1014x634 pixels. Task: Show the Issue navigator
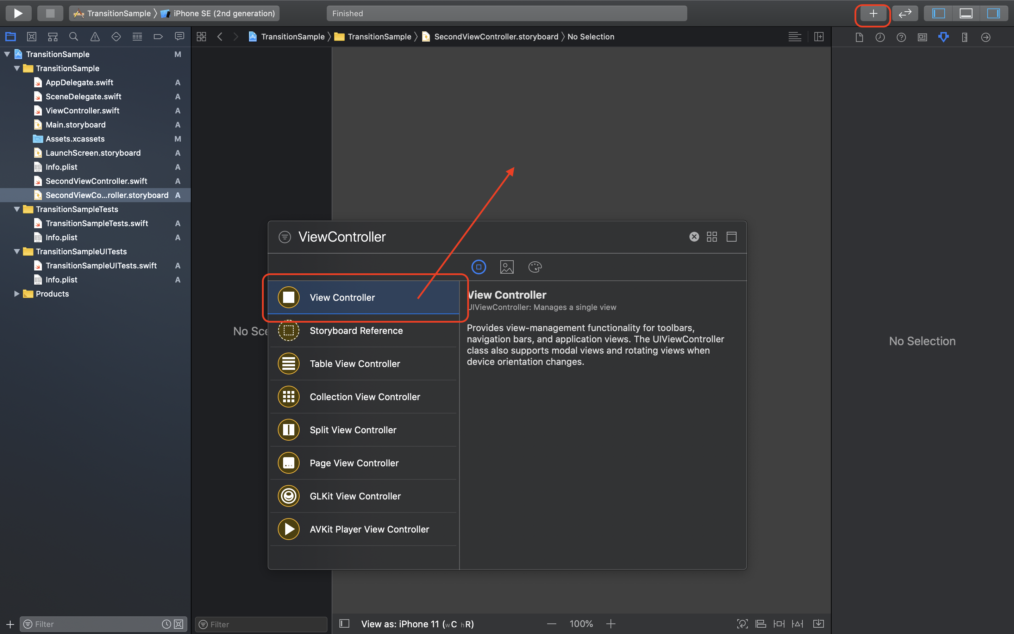click(95, 37)
